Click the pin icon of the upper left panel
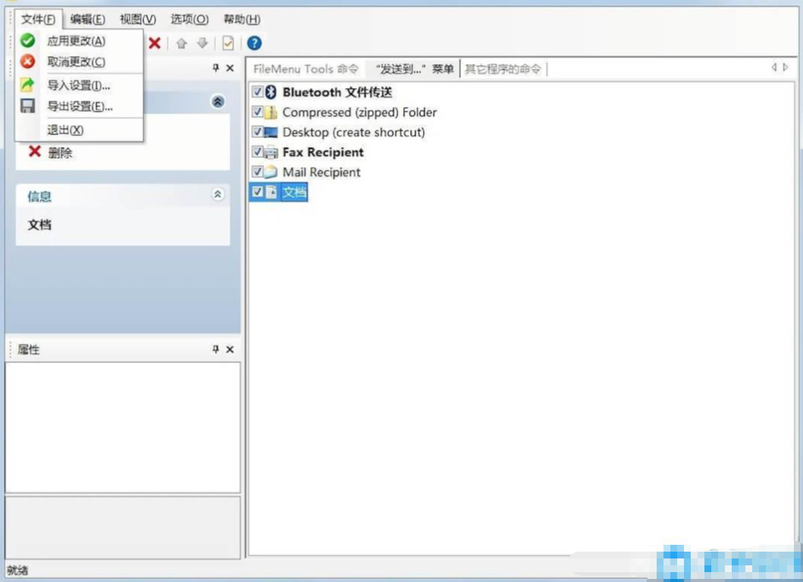Screen dimensions: 803x582 click(215, 68)
